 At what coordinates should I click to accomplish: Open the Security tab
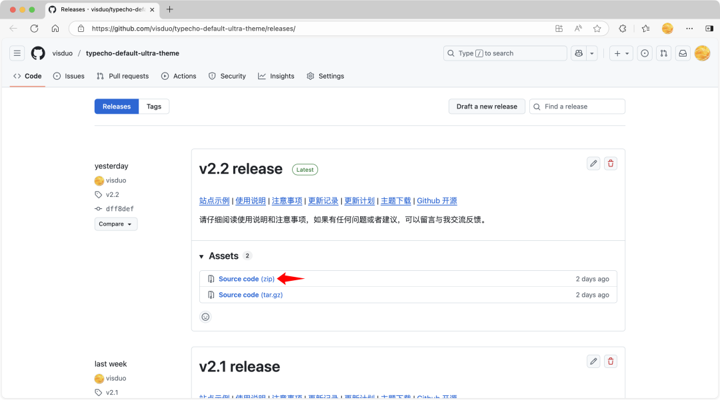pos(227,76)
